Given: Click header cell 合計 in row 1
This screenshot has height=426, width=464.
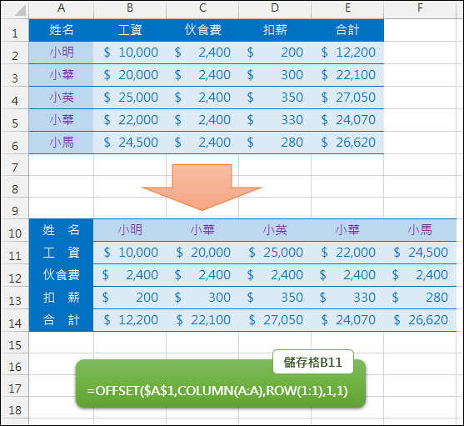Looking at the screenshot, I should (x=347, y=30).
